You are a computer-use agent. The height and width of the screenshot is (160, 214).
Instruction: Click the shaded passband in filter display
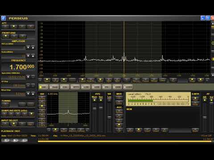(x=68, y=108)
